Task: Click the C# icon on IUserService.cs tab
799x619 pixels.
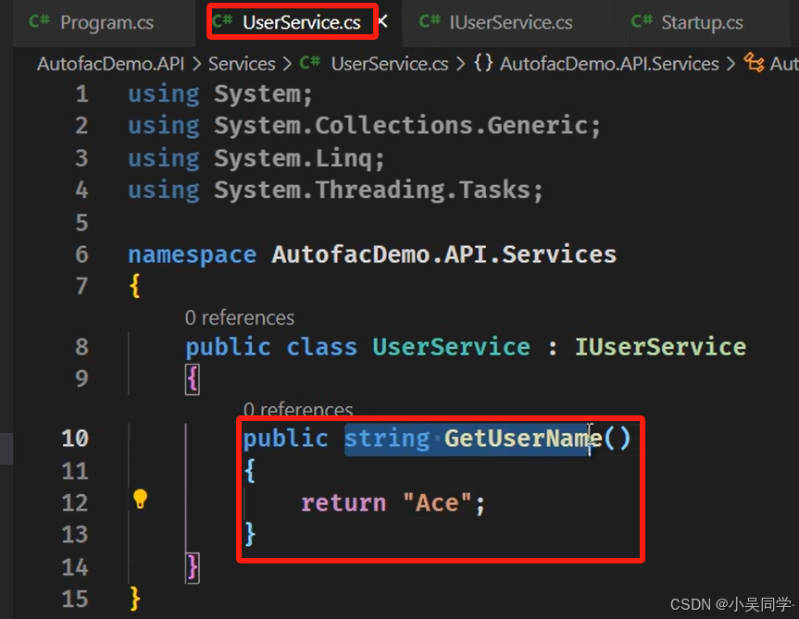Action: click(x=430, y=21)
